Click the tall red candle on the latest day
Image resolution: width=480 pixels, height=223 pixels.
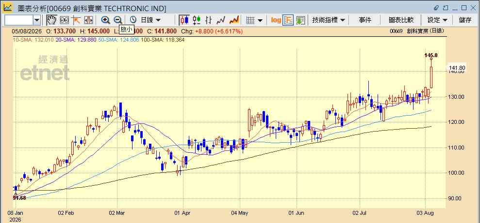click(431, 77)
